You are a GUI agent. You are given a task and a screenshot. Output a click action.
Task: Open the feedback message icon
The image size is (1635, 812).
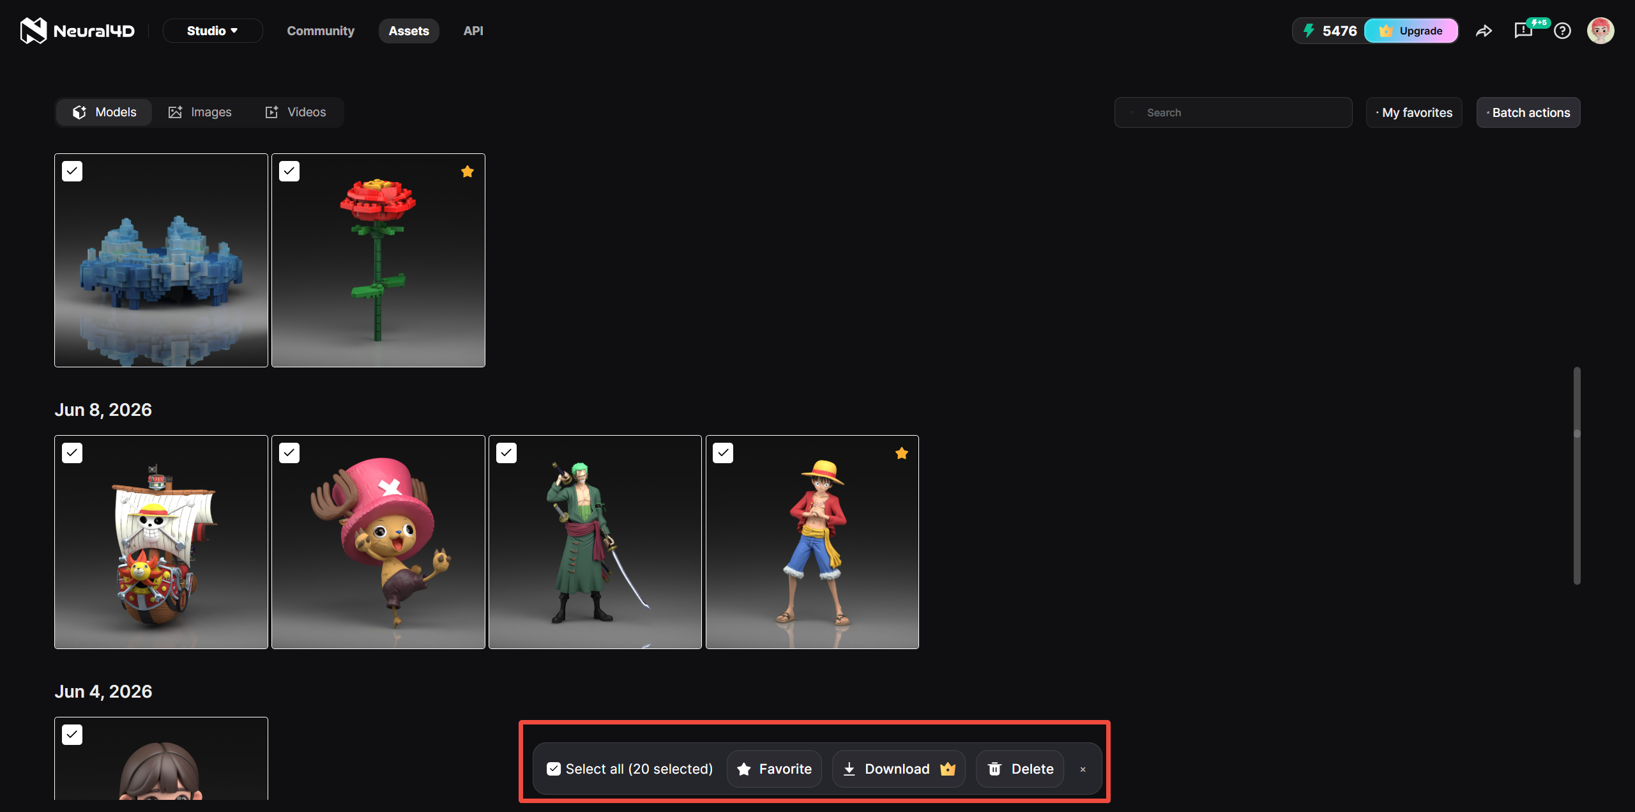(x=1523, y=31)
